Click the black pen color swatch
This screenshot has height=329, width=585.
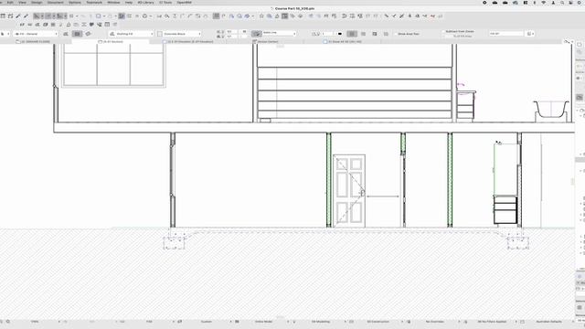click(x=339, y=34)
